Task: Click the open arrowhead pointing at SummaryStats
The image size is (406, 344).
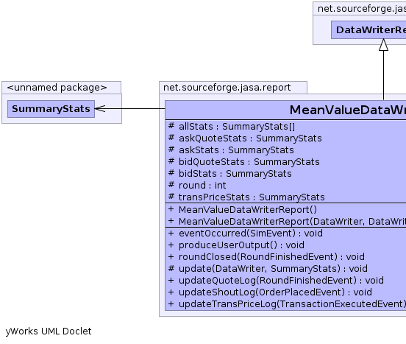Action: pyautogui.click(x=101, y=108)
